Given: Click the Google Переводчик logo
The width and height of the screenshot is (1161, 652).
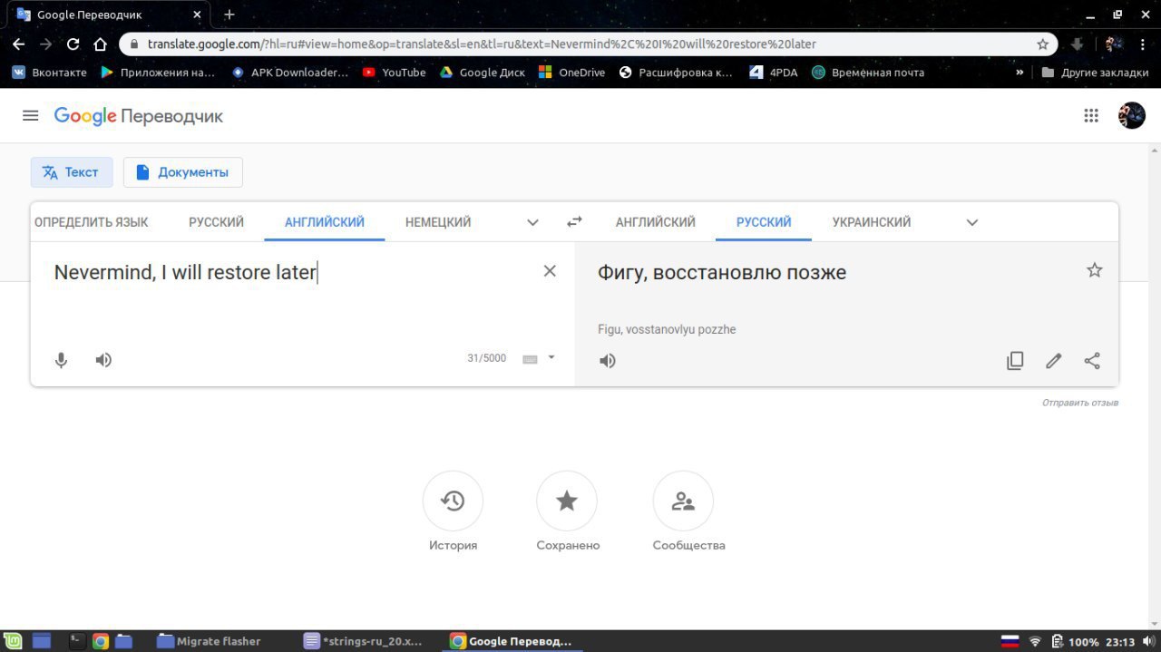Looking at the screenshot, I should coord(138,116).
